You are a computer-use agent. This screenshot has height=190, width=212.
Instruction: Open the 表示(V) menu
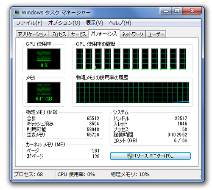(x=95, y=23)
